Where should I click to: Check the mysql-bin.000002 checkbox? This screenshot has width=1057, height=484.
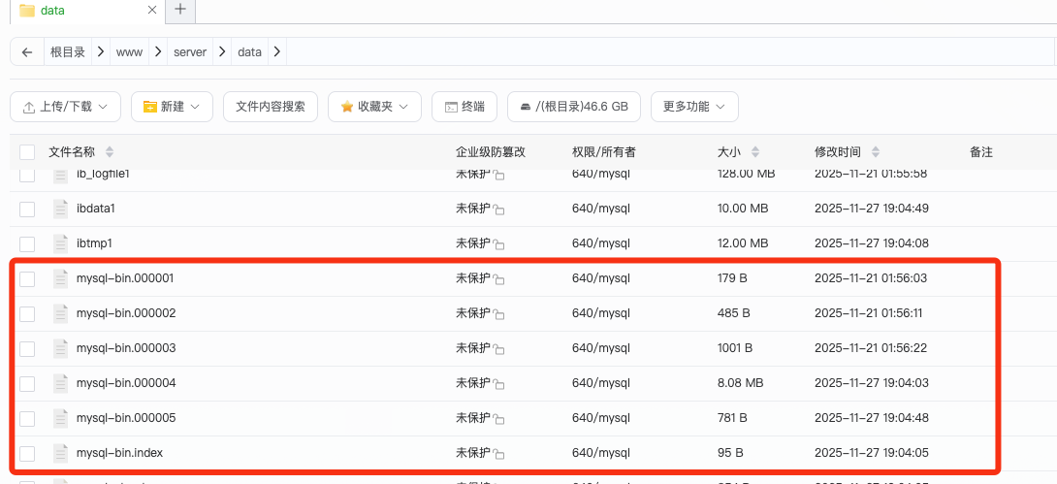[x=27, y=313]
